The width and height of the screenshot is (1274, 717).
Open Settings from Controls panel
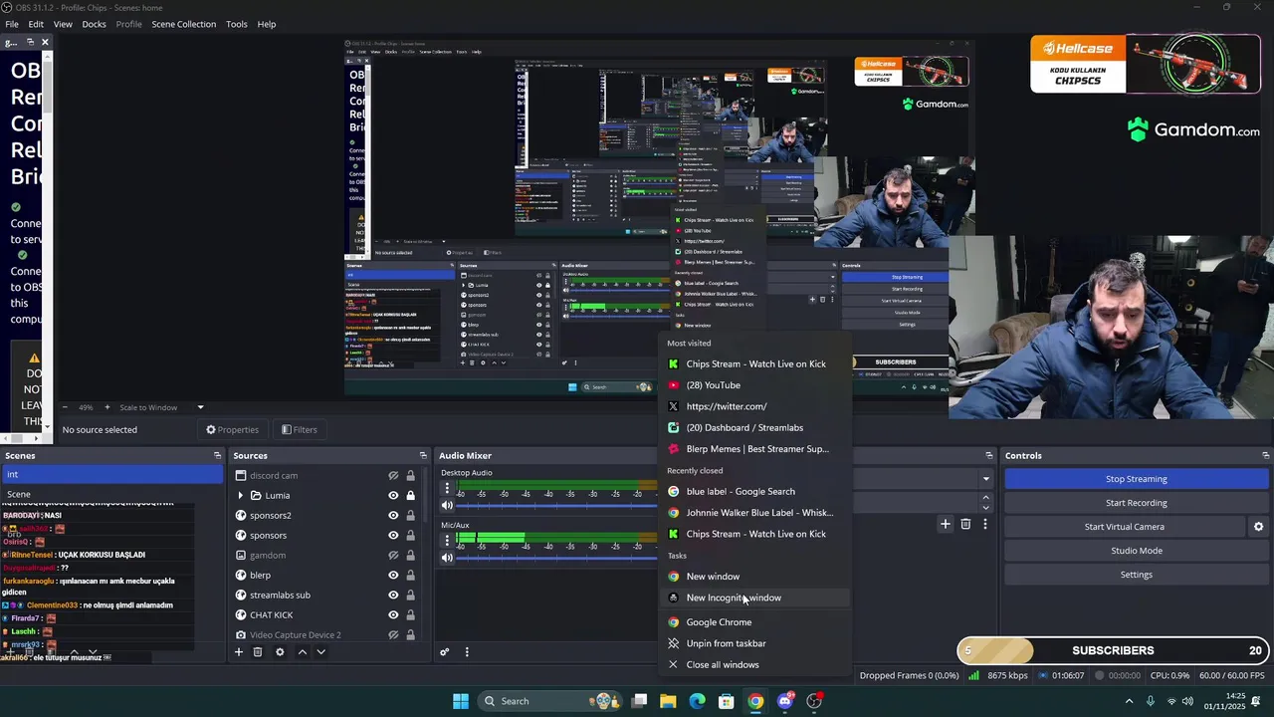coord(1137,575)
